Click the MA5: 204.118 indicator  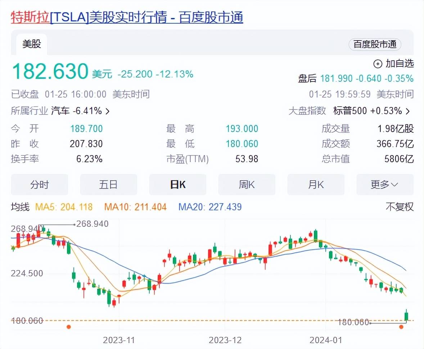pos(64,207)
